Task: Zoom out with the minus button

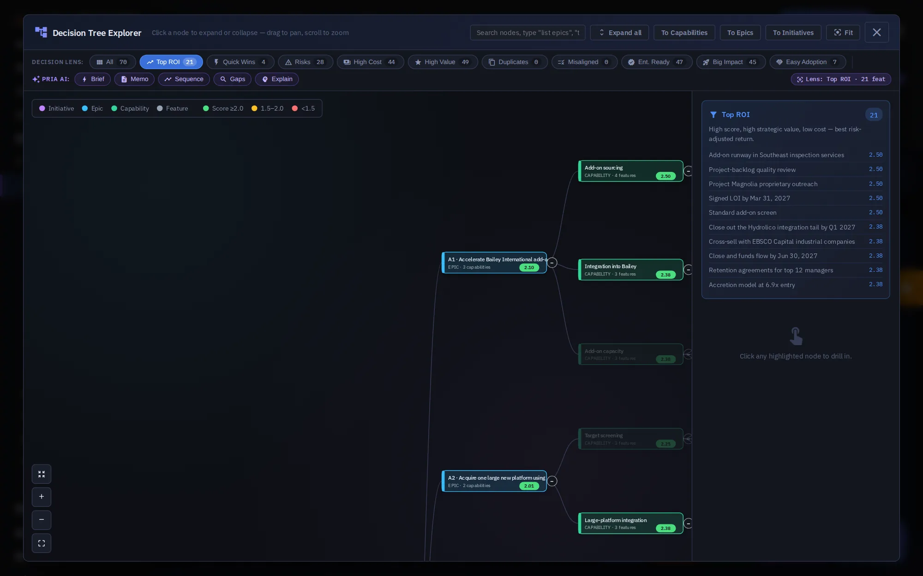Action: click(42, 520)
